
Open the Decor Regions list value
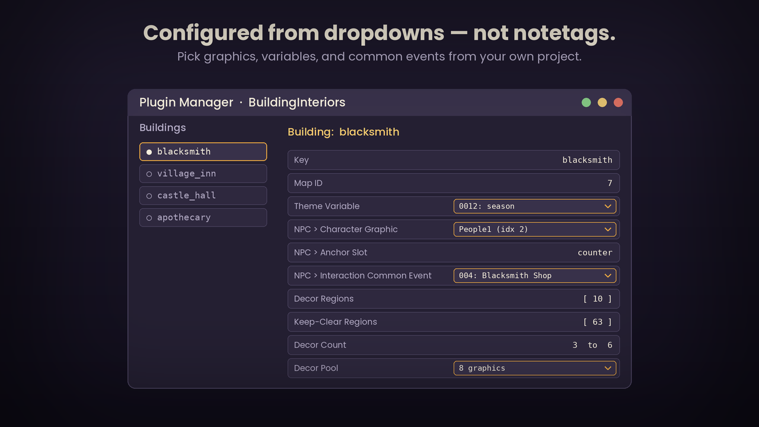point(597,299)
